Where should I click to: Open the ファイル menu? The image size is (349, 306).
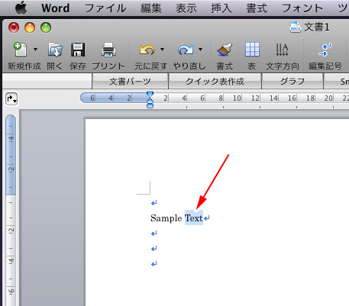[x=105, y=8]
